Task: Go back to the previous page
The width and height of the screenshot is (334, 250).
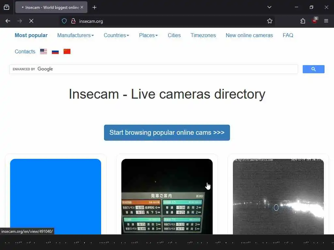Action: (x=8, y=21)
